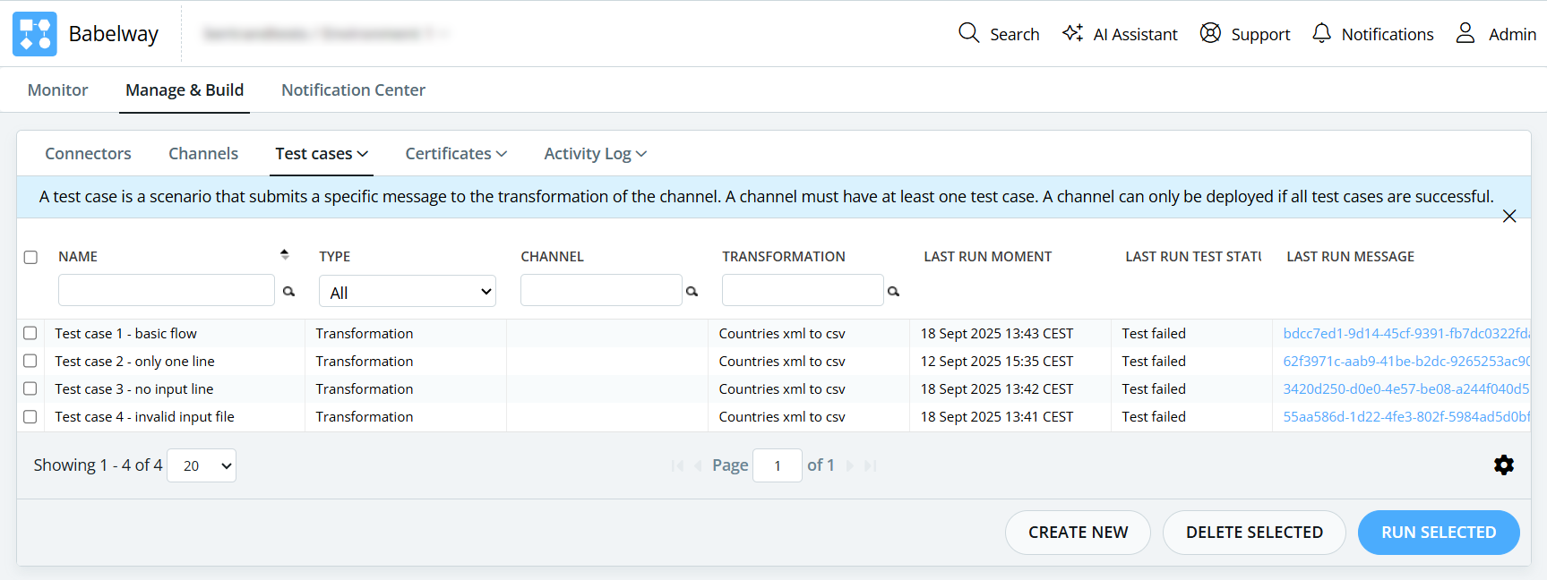Click the DELETE SELECTED button
Viewport: 1547px width, 580px height.
[1254, 533]
